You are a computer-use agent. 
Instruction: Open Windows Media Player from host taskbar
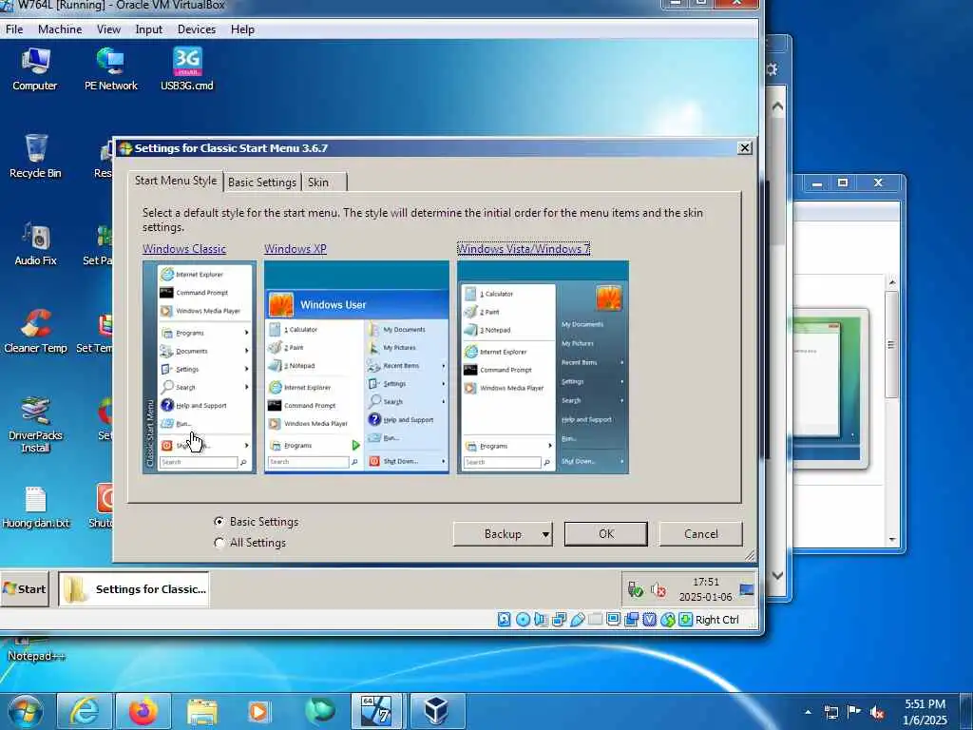tap(259, 711)
